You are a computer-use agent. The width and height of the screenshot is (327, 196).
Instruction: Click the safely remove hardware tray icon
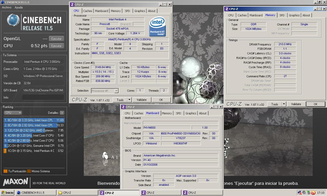click(x=309, y=192)
